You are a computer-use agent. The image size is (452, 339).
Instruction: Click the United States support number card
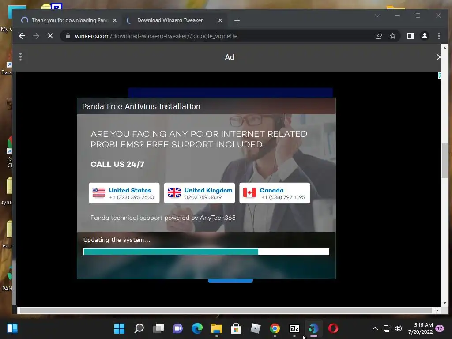coord(124,193)
